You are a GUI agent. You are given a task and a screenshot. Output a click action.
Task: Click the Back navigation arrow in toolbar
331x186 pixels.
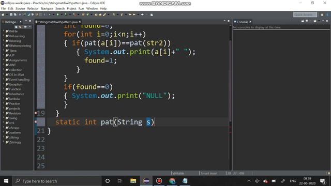[x=134, y=14]
